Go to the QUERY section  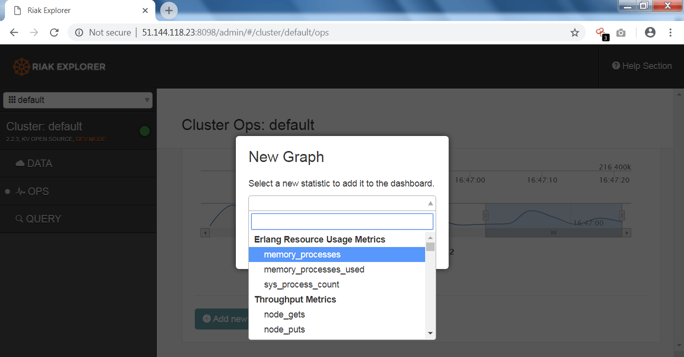click(x=78, y=219)
